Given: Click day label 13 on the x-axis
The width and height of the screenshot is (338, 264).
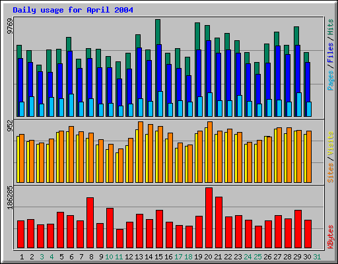Looking at the screenshot, I should click(139, 257).
